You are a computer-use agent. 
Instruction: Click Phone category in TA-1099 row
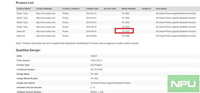65,36
